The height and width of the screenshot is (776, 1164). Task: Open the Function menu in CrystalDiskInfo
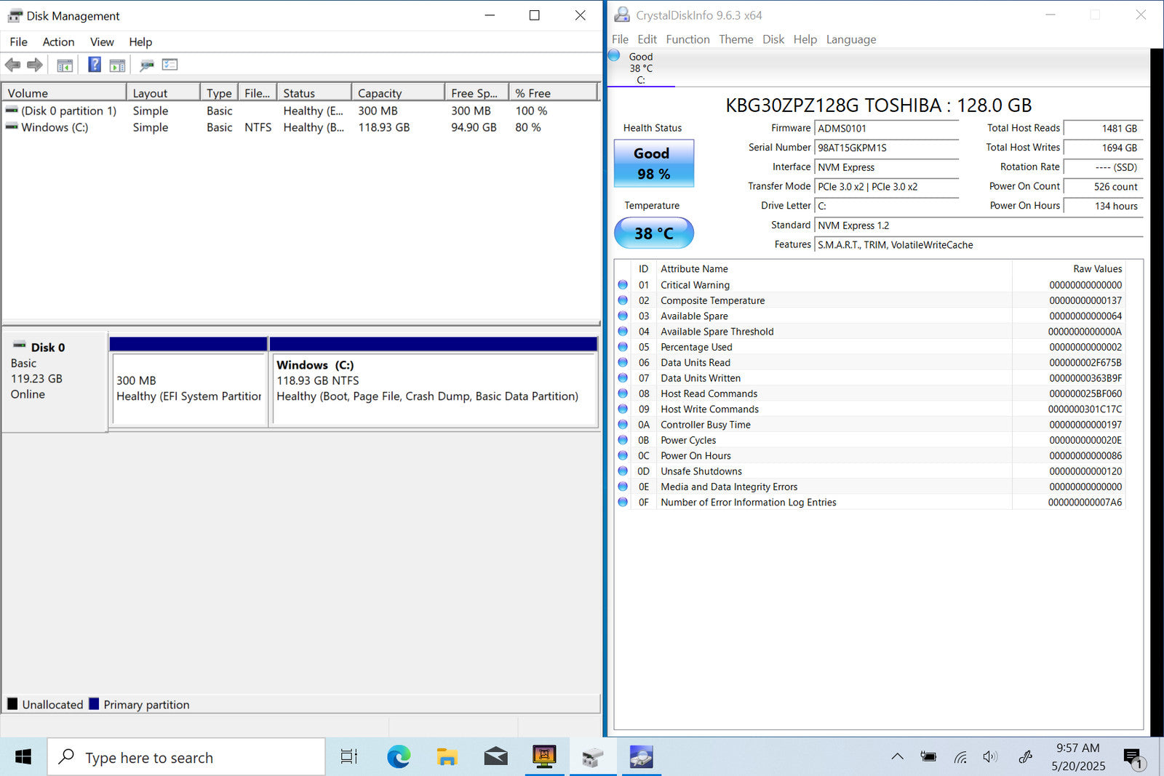coord(687,39)
